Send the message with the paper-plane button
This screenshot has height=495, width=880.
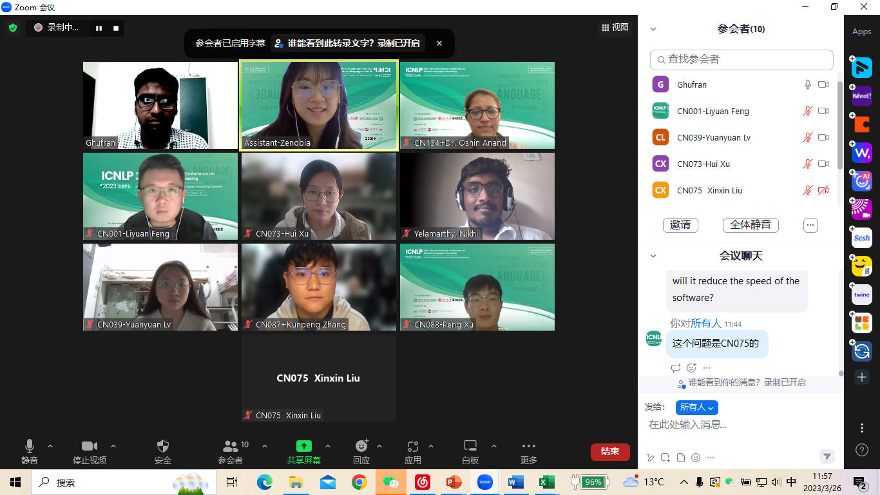tap(827, 456)
